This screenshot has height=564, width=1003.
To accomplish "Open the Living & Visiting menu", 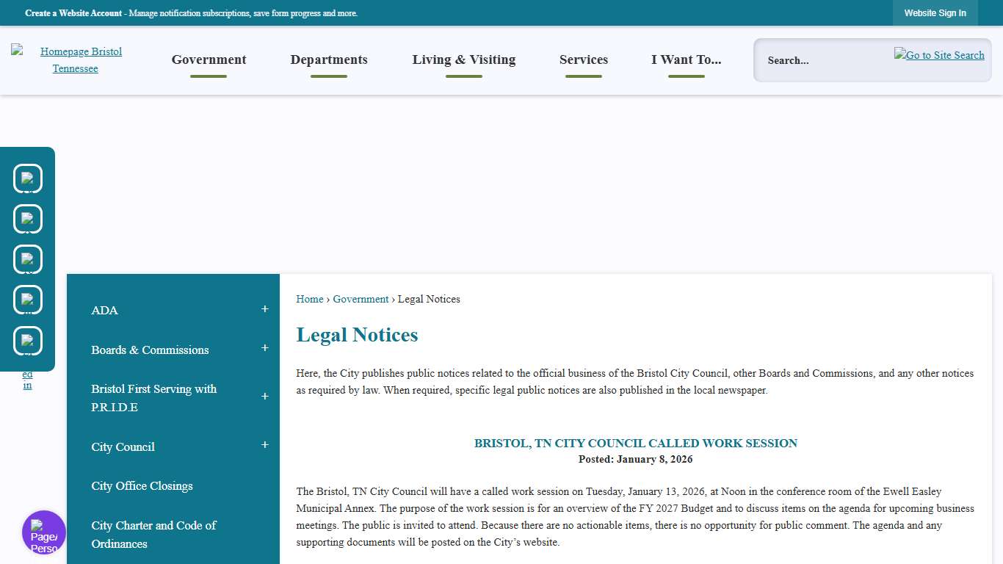I will [x=463, y=59].
